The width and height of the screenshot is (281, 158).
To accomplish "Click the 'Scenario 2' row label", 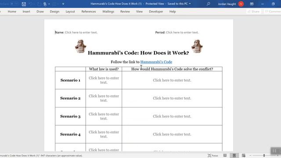I will pos(70,98).
